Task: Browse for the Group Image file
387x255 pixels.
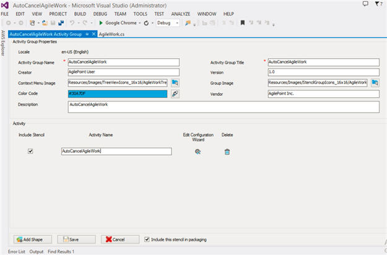Action: pyautogui.click(x=375, y=82)
